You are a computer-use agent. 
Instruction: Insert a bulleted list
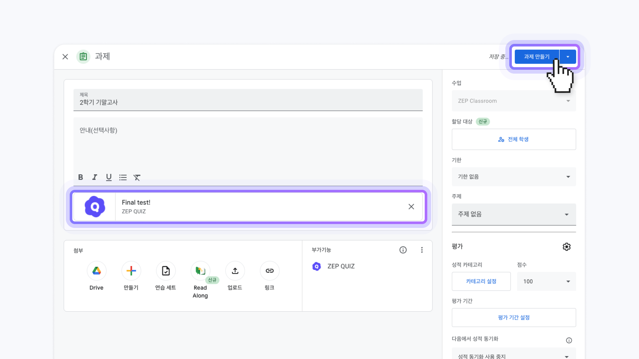(123, 177)
